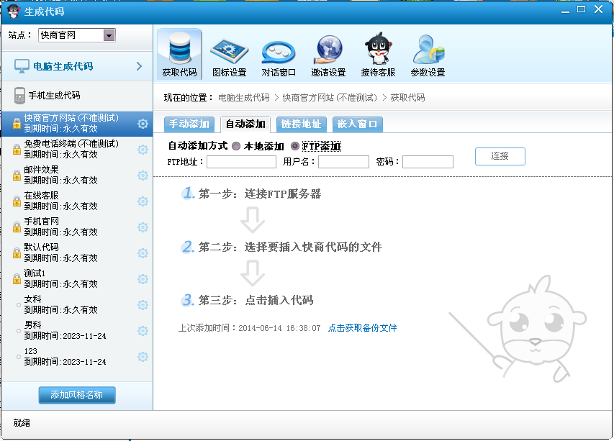Click the 参数设置 user icon
Viewport: 614px width, 441px height.
pyautogui.click(x=428, y=50)
